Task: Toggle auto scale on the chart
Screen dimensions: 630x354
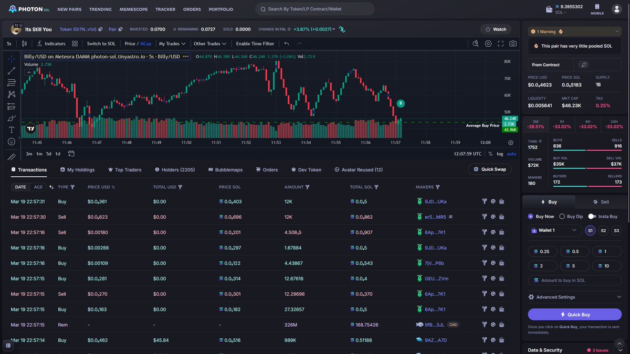Action: (x=511, y=154)
